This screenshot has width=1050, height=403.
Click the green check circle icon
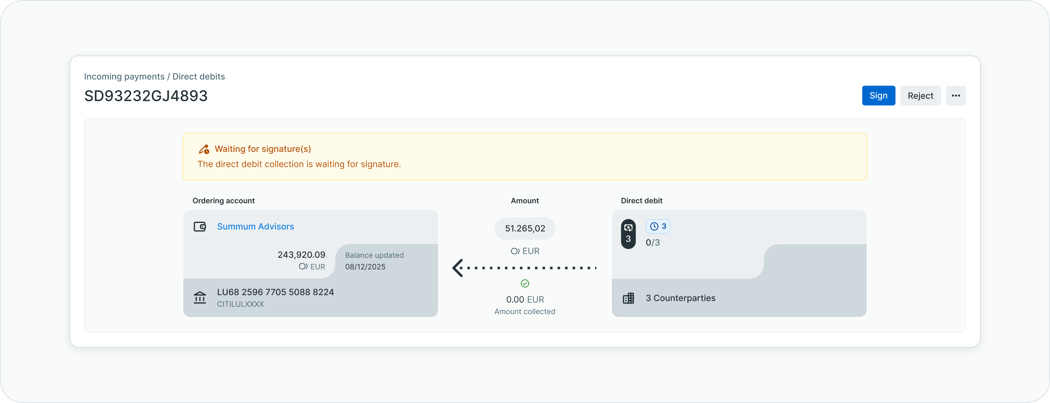tap(525, 283)
